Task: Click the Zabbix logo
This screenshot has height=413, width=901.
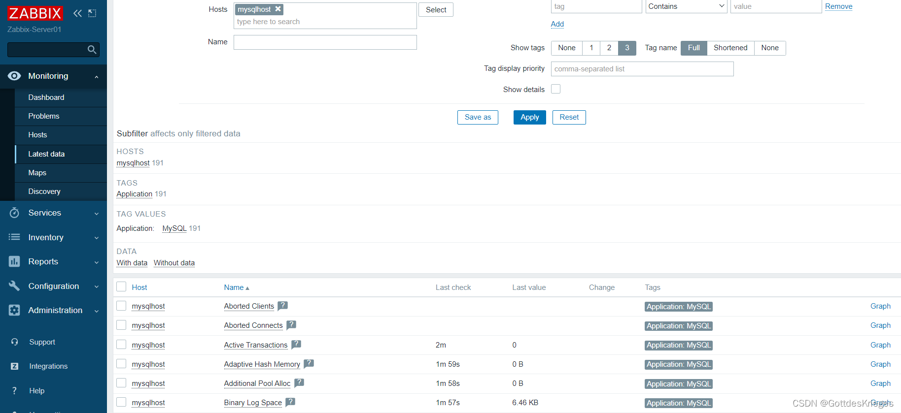Action: pos(35,13)
